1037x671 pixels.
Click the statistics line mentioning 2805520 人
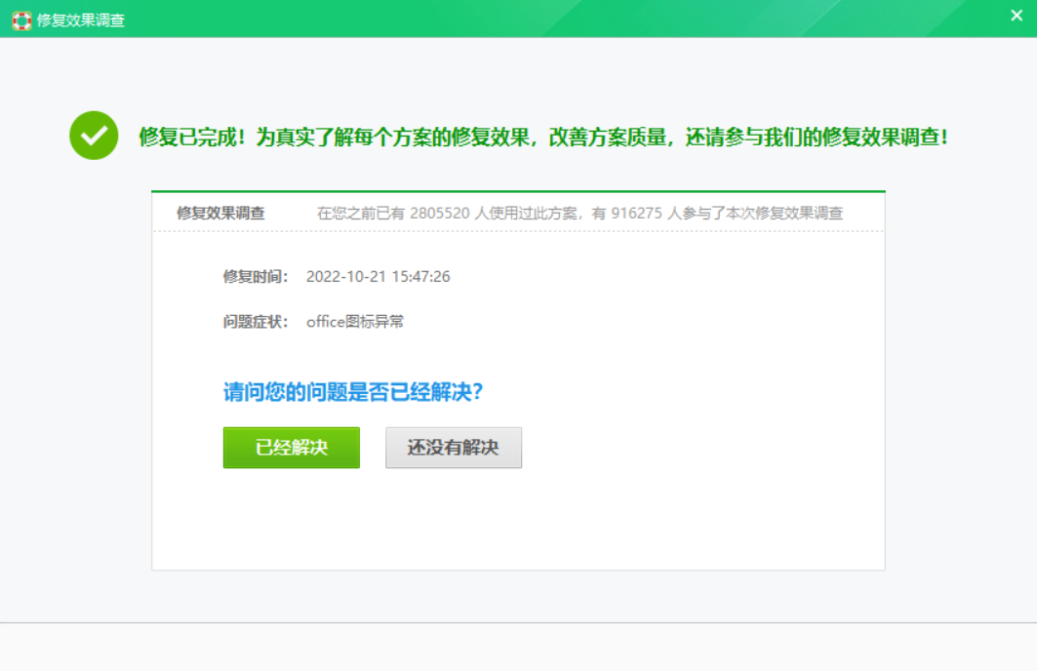coord(580,213)
